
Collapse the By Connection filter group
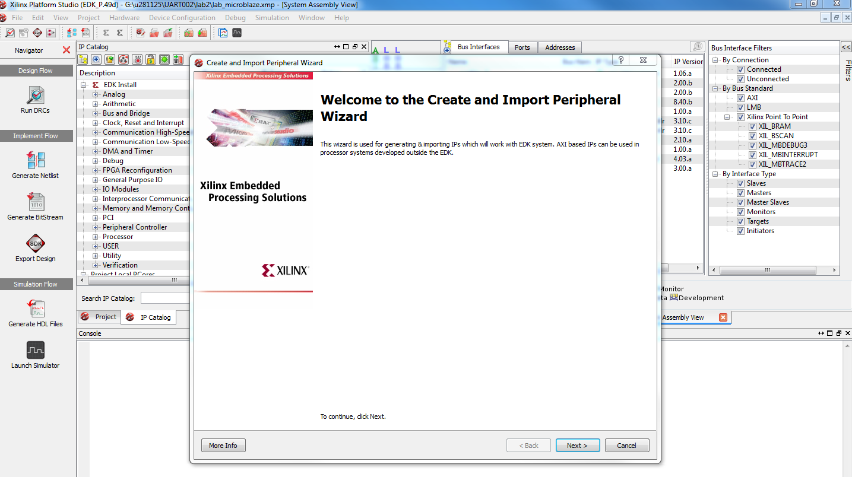[715, 60]
